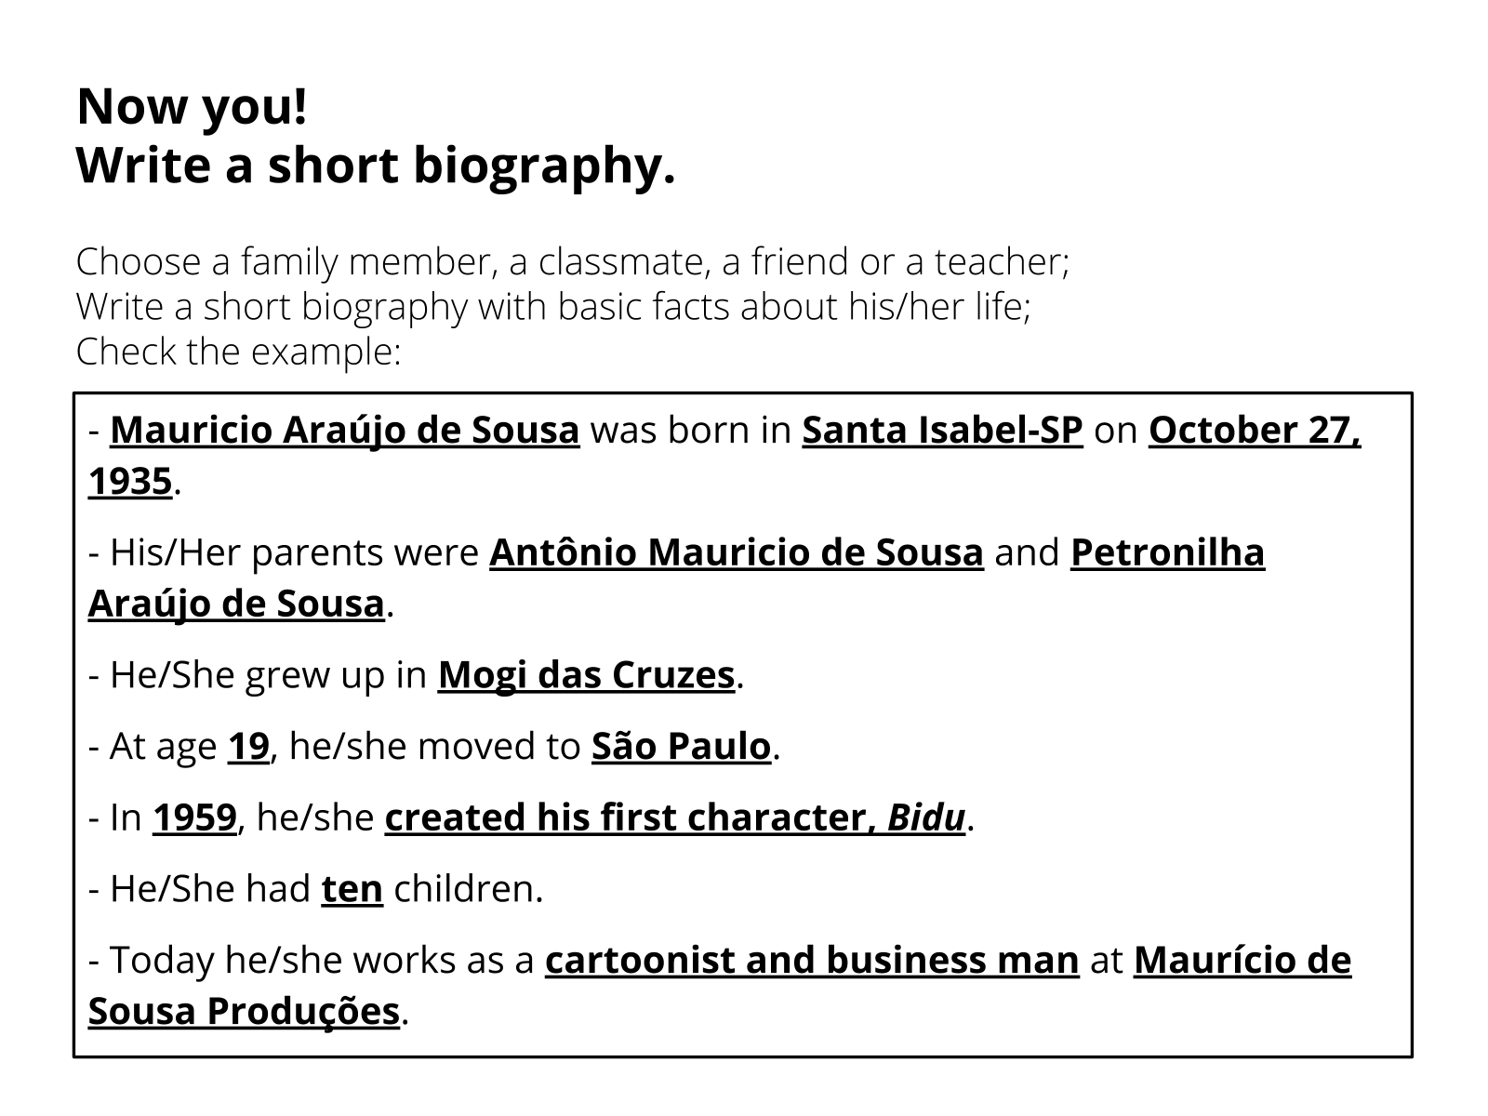Click the underlined "São Paulo" city
Screen dimensions: 1488x1116
pyautogui.click(x=681, y=746)
